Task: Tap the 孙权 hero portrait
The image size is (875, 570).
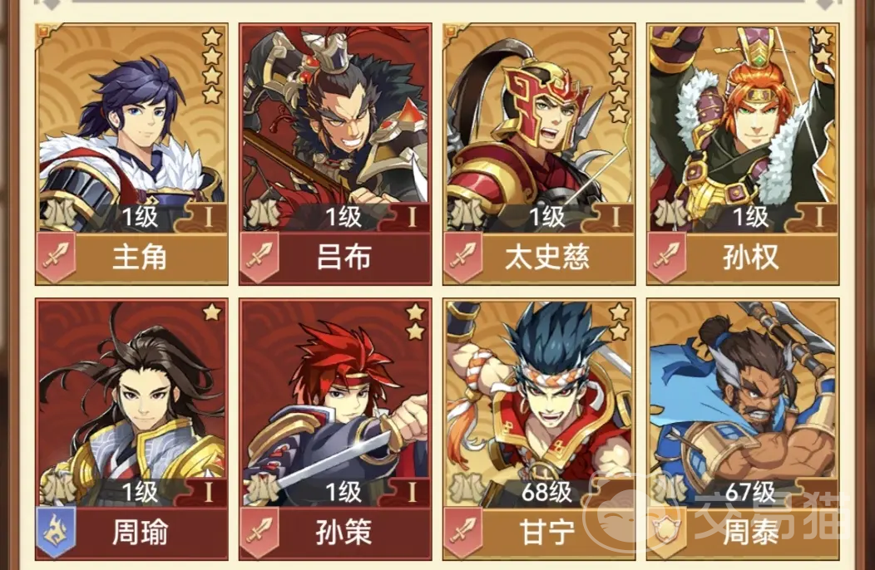Action: pos(743,128)
